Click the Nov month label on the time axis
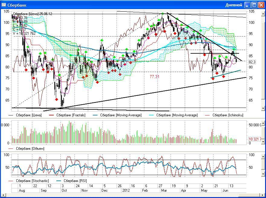 click(x=85, y=190)
